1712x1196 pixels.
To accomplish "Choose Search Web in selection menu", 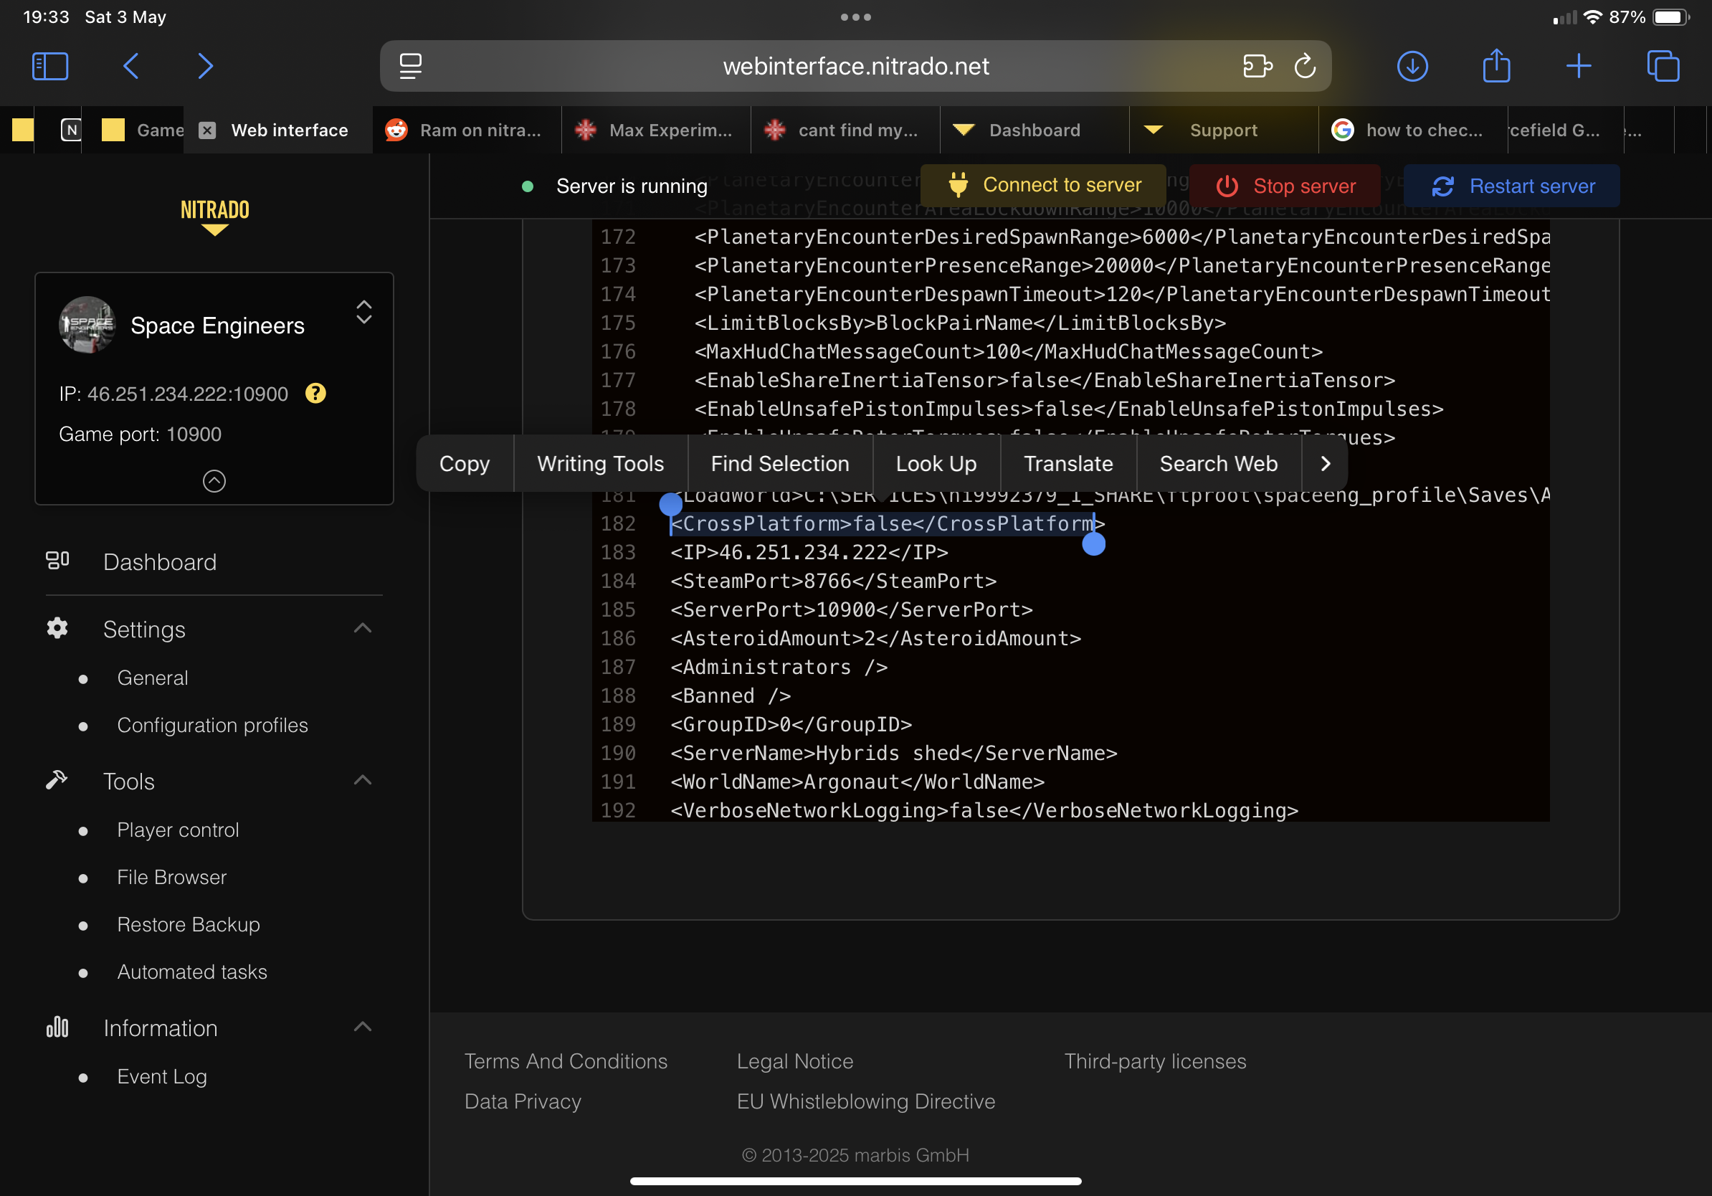I will (x=1218, y=463).
